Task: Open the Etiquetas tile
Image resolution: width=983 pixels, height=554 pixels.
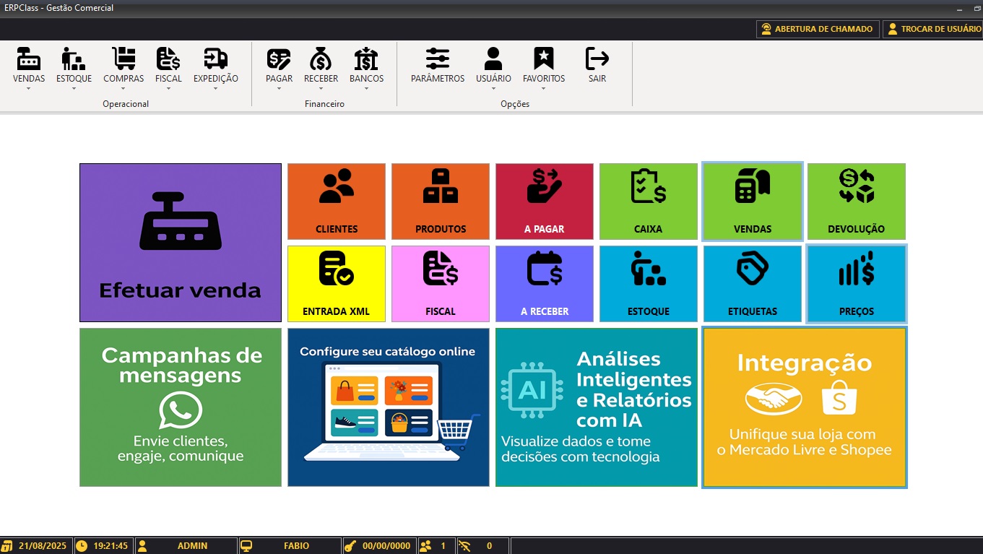Action: (x=753, y=284)
